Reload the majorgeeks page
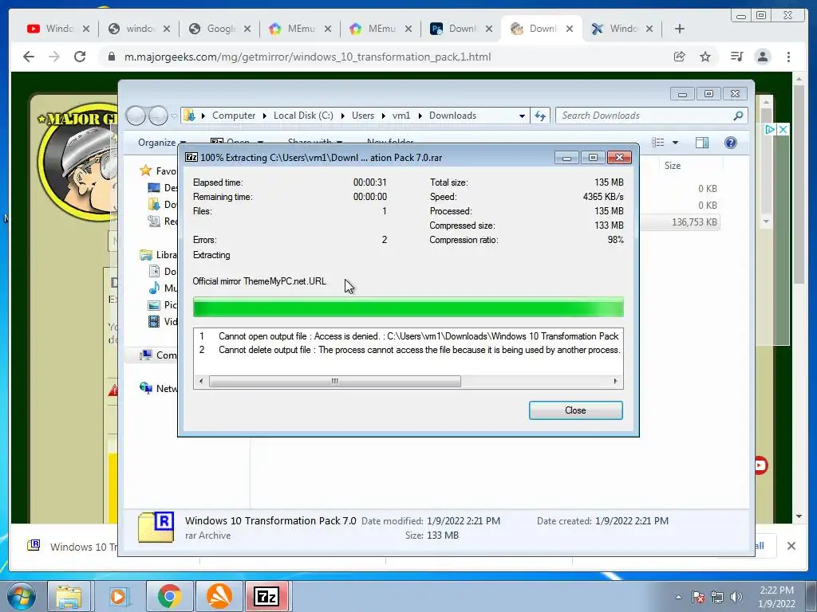This screenshot has height=612, width=817. point(80,57)
